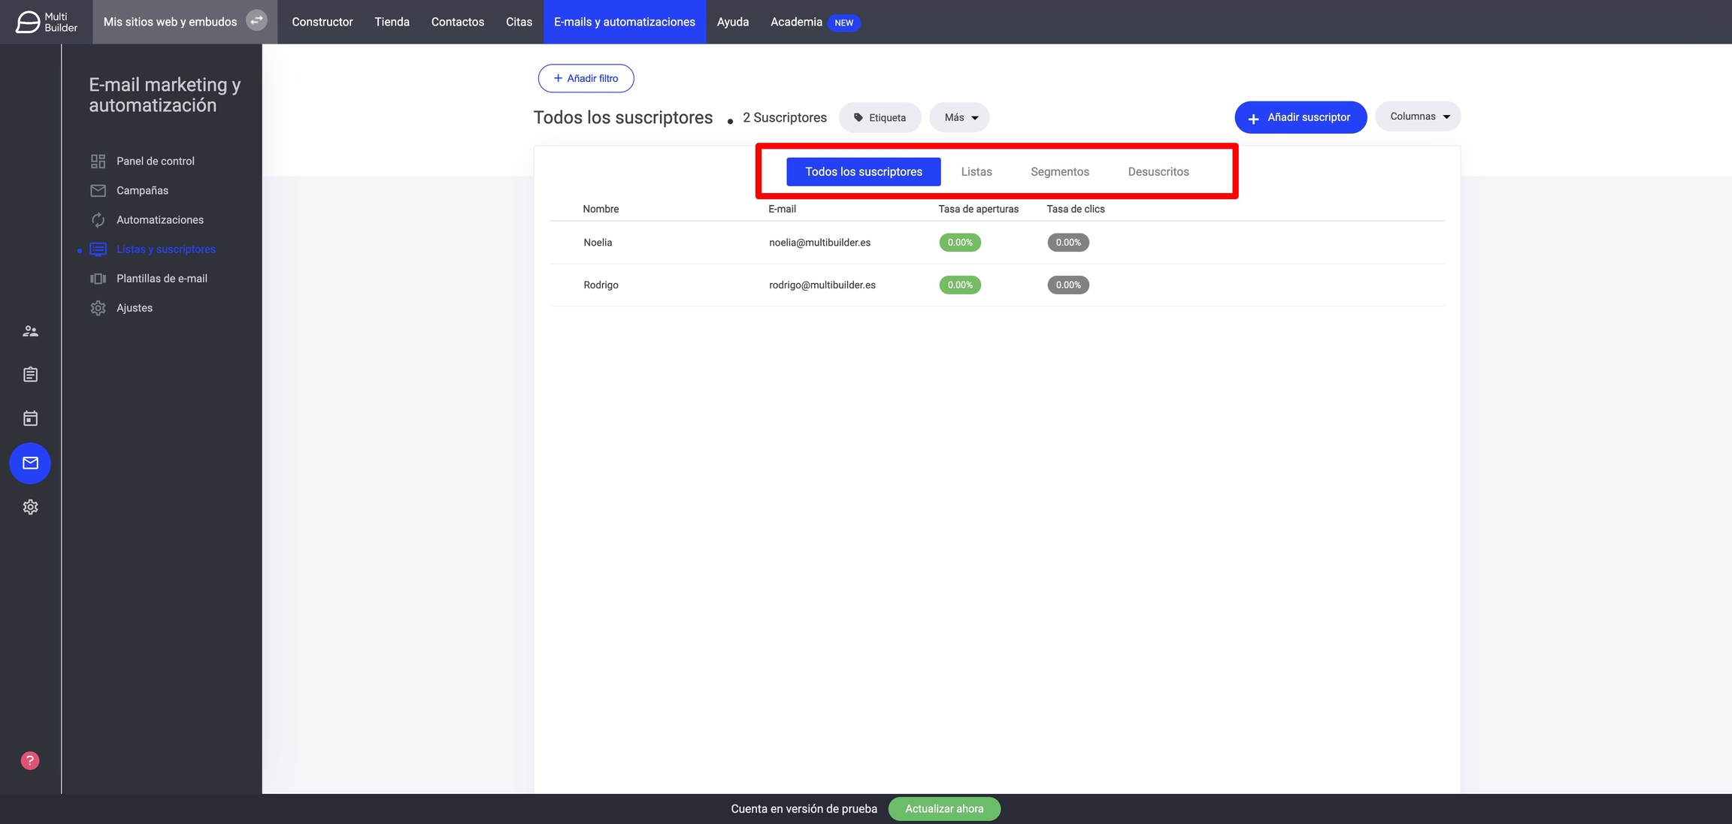Image resolution: width=1732 pixels, height=824 pixels.
Task: Switch to the Listas tab
Action: 976,172
